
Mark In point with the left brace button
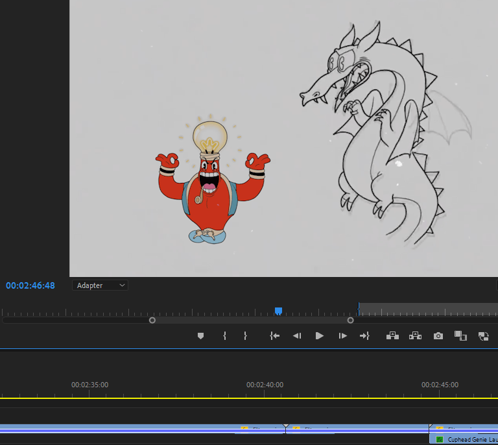pyautogui.click(x=224, y=336)
